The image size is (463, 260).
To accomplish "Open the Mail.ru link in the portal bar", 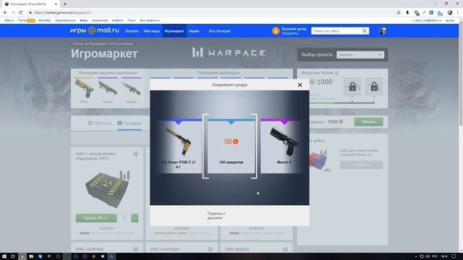I will click(9, 20).
